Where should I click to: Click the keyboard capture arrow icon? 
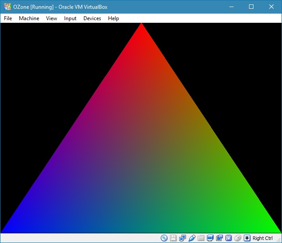pyautogui.click(x=247, y=238)
